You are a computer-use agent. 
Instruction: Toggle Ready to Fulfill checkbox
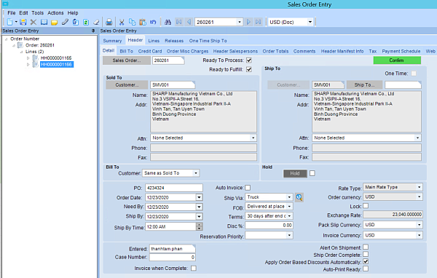(x=249, y=69)
